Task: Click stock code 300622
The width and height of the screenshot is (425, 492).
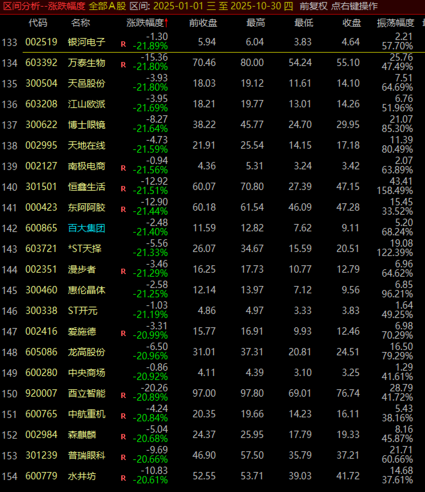Action: [41, 125]
